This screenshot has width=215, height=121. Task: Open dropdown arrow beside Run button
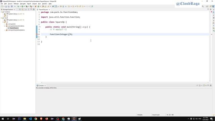(25, 6)
